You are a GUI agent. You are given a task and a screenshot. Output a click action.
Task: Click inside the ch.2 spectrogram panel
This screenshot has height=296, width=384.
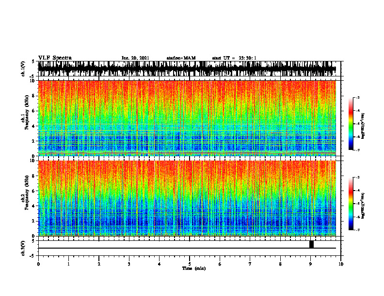click(x=187, y=198)
